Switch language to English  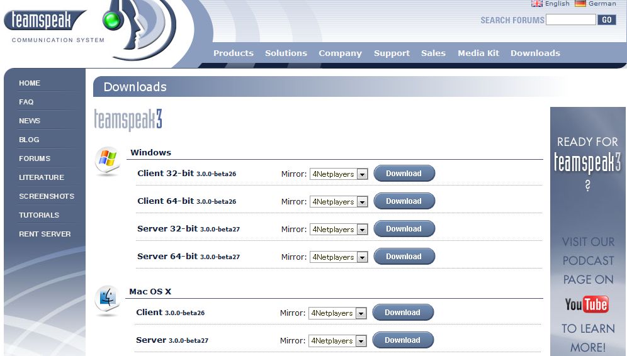557,4
